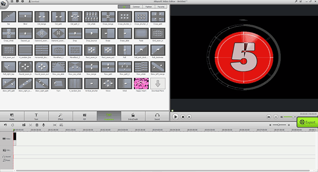
Task: Open the Sound panel tab
Action: (157, 116)
